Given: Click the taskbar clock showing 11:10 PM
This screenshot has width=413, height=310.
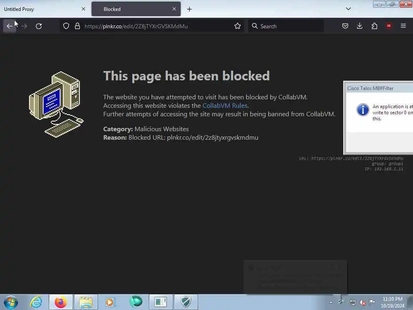Looking at the screenshot, I should [392, 302].
